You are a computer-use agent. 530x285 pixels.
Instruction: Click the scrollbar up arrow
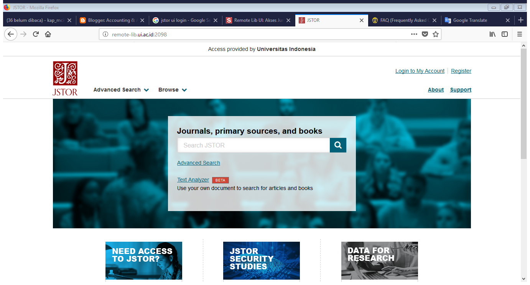pyautogui.click(x=524, y=46)
